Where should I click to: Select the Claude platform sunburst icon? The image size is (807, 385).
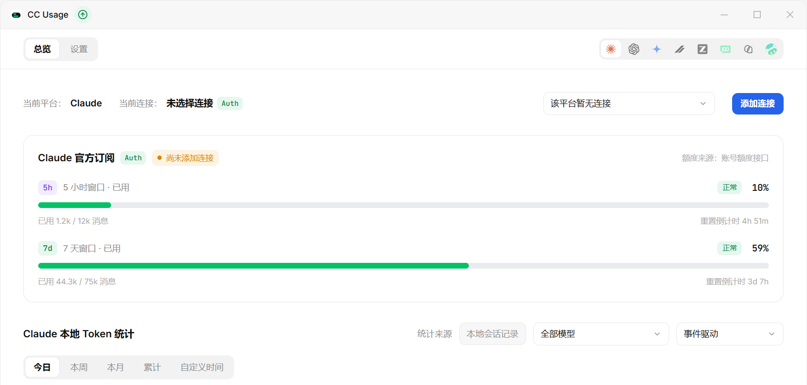(611, 49)
